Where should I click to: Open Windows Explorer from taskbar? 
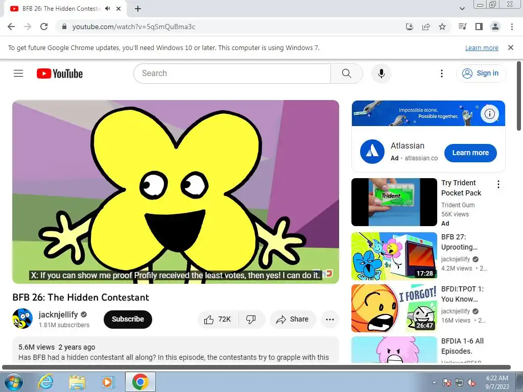78,382
